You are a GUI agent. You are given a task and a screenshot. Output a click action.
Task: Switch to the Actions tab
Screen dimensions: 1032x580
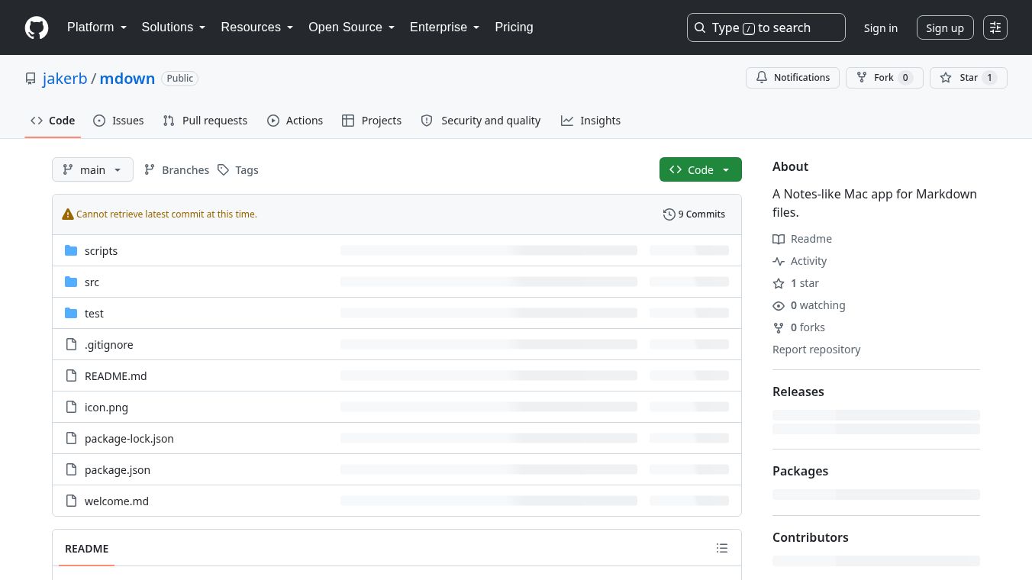pos(295,121)
